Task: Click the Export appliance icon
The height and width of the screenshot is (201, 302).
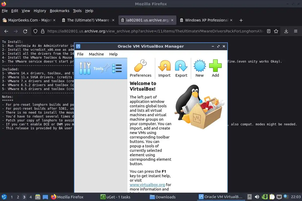Action: [181, 69]
